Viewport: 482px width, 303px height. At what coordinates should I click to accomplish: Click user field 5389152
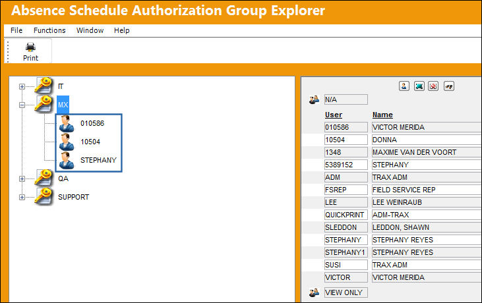(x=346, y=165)
